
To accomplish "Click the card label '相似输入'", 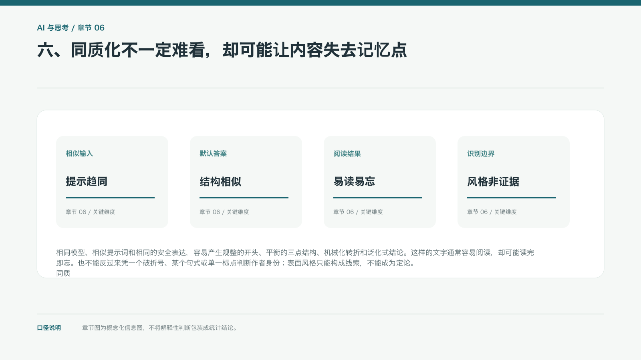I will click(x=79, y=154).
